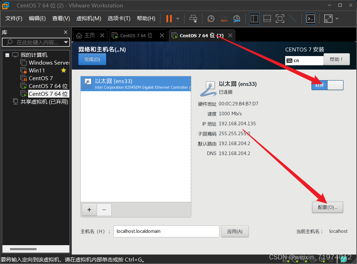This screenshot has height=264, width=357.
Task: Click the stretch guest display icon
Action: tap(328, 19)
